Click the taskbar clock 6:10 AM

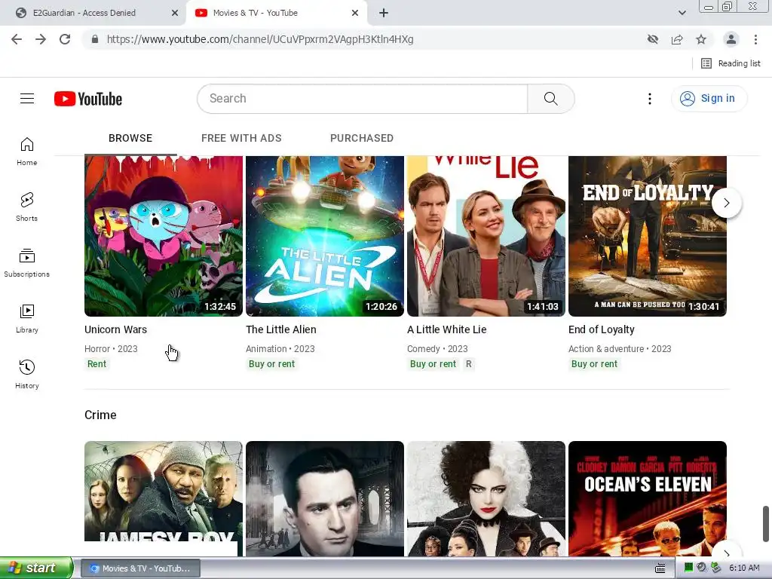744,568
